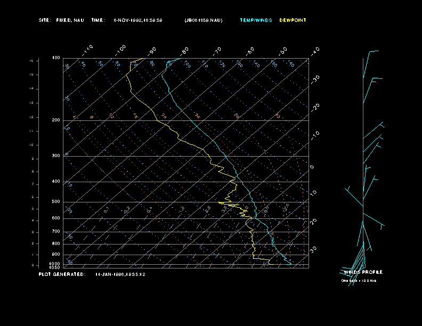Click the -90 temperature axis label

[152, 51]
